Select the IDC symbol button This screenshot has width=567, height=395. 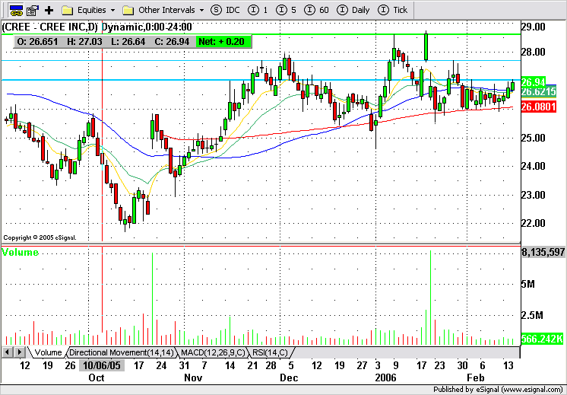[x=225, y=10]
